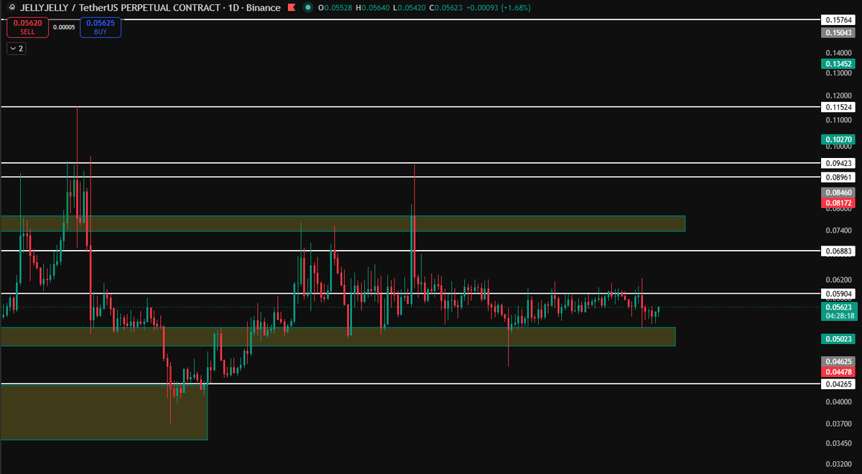Screen dimensions: 862x474
Task: Select the green 0.05023 price label
Action: coord(838,338)
